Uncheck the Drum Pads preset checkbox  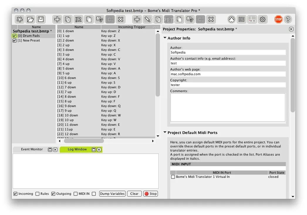click(x=14, y=36)
